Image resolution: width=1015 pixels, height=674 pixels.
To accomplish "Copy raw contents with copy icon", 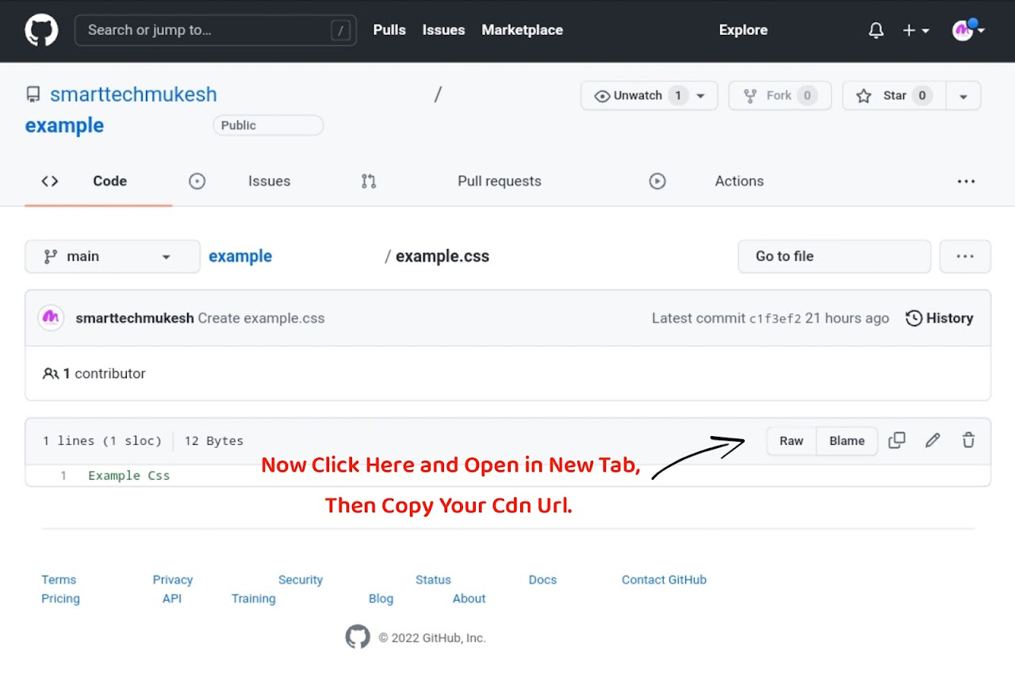I will click(897, 440).
